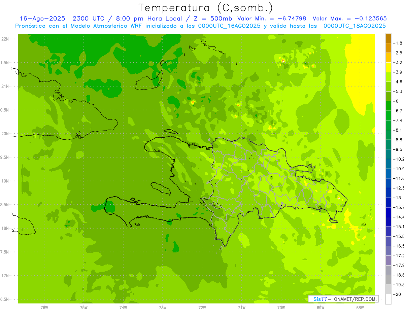
Task: Click the "70W" longitude label
Action: [x=281, y=307]
